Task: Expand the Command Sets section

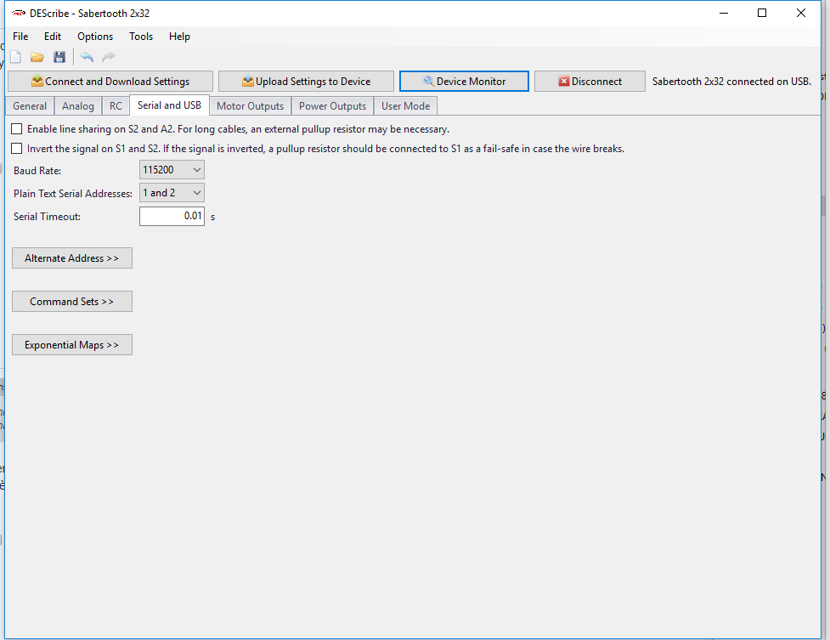Action: [72, 302]
